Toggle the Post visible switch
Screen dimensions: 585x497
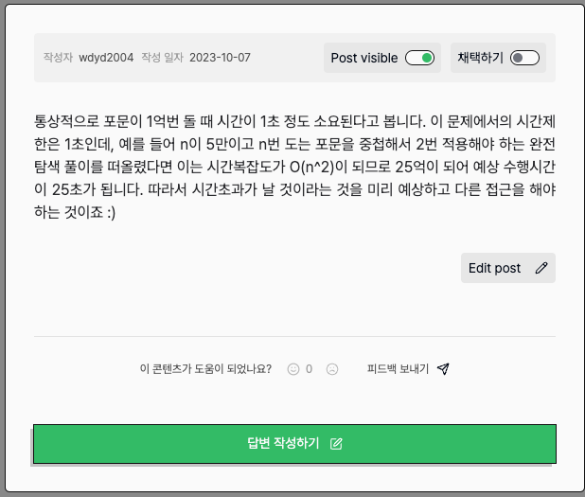(x=419, y=58)
